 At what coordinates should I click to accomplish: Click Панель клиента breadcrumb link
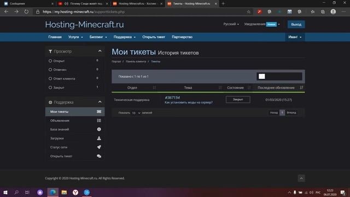point(136,61)
